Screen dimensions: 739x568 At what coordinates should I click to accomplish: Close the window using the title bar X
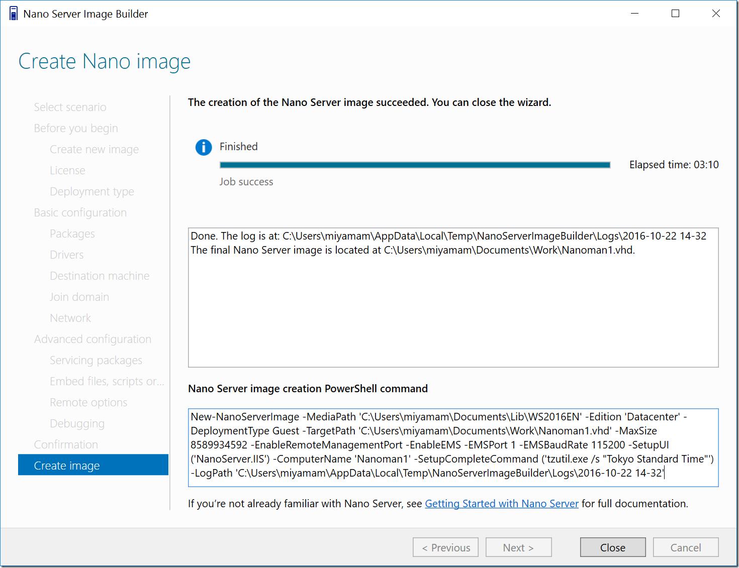click(716, 14)
